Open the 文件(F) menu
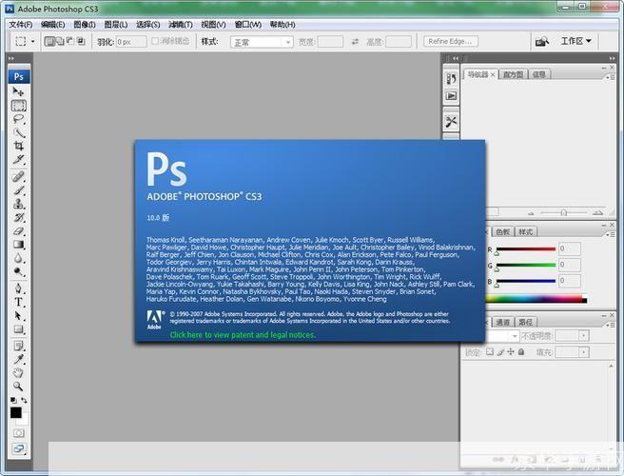This screenshot has width=624, height=476. (x=21, y=25)
